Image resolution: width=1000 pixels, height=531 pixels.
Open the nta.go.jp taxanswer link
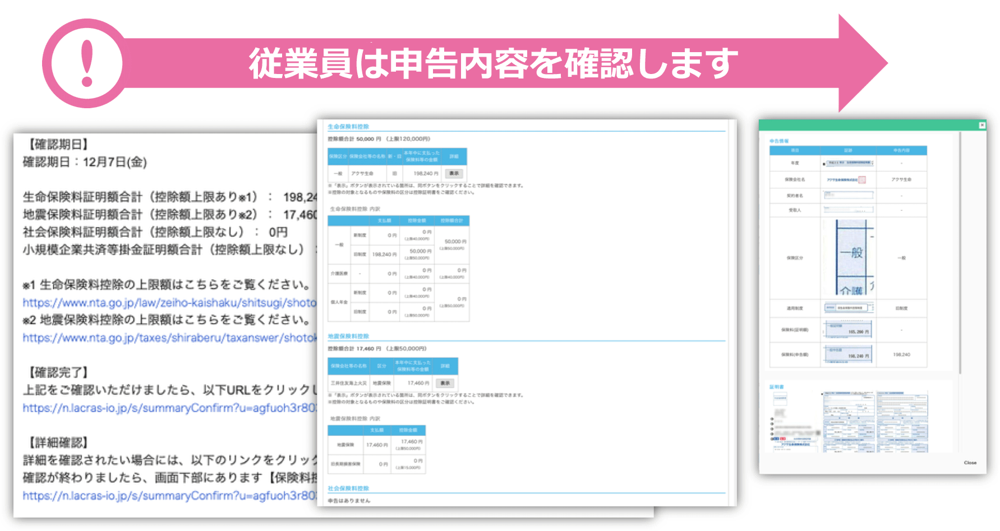coord(169,338)
